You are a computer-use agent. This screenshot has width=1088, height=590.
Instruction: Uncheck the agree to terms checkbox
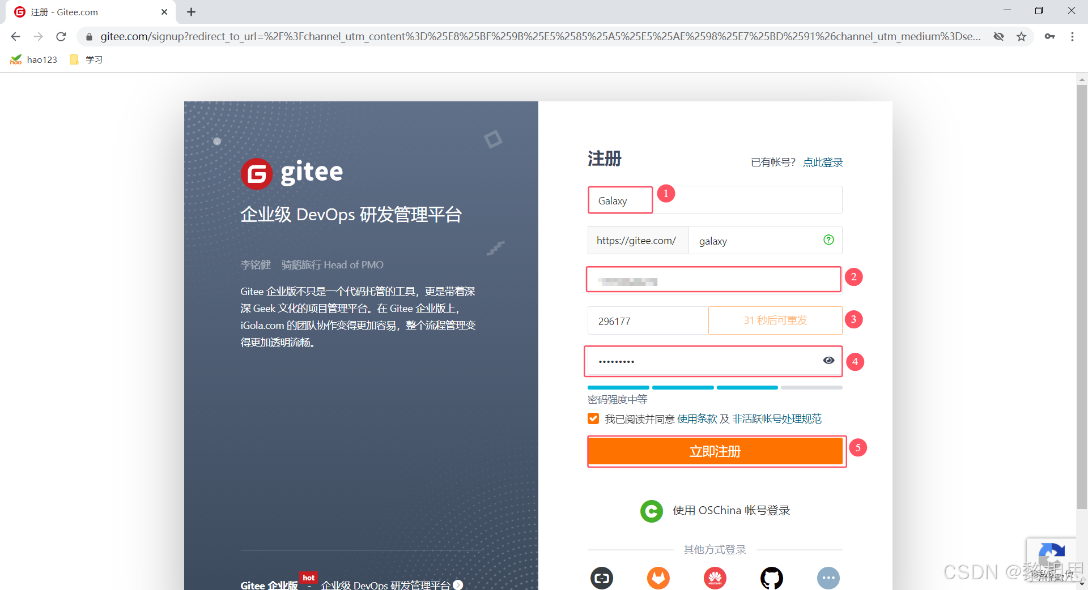pos(593,418)
